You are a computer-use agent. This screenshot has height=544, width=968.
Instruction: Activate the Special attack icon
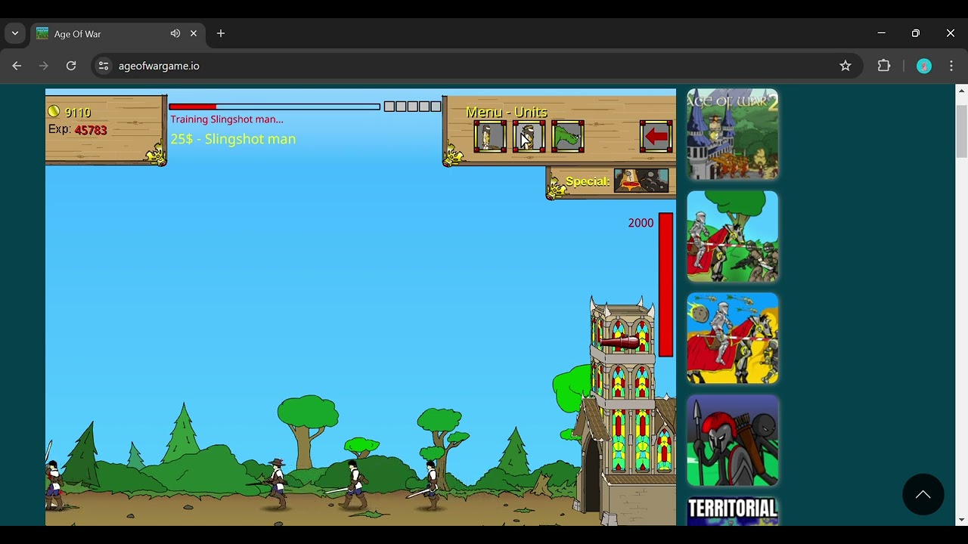(641, 181)
